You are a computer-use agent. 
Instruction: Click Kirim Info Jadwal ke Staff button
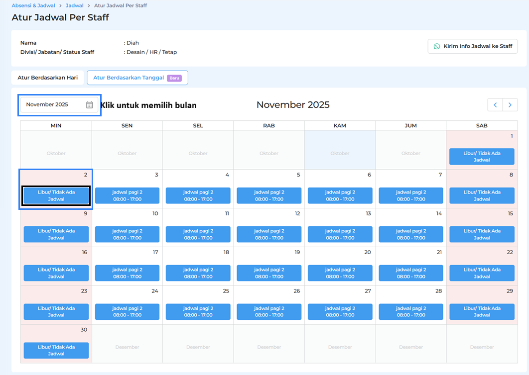pos(473,46)
